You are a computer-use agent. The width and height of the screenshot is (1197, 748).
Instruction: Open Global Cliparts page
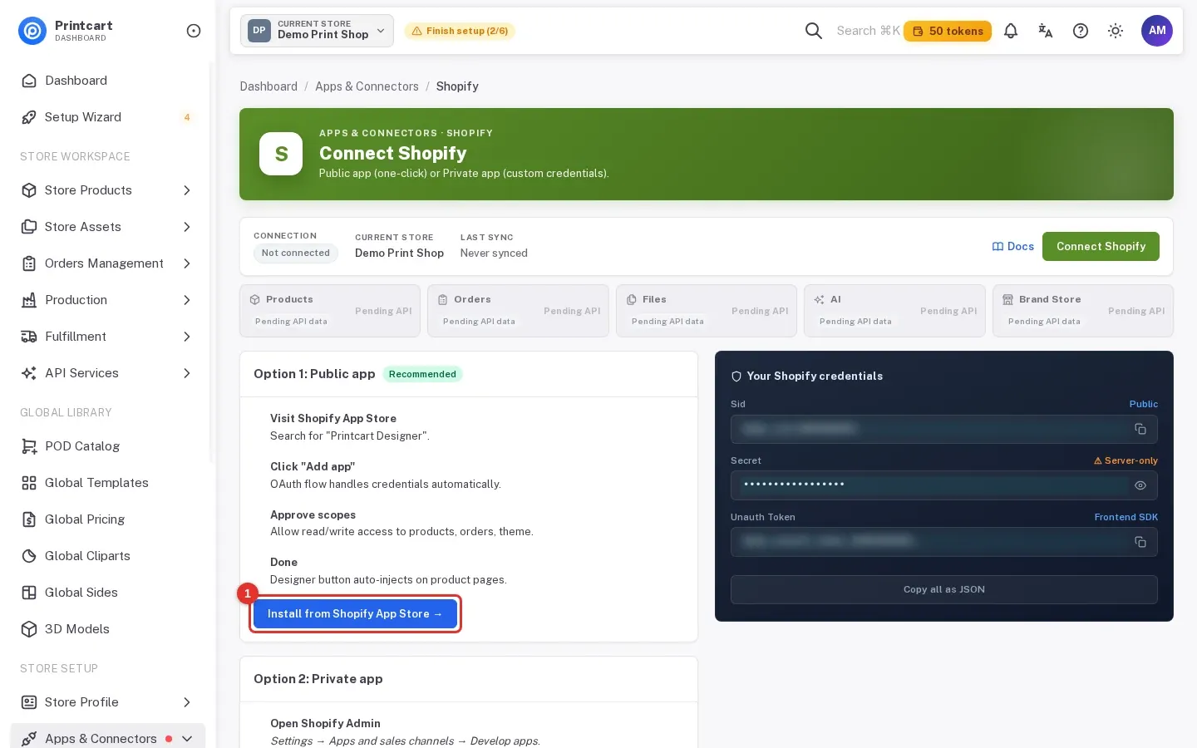click(107, 556)
